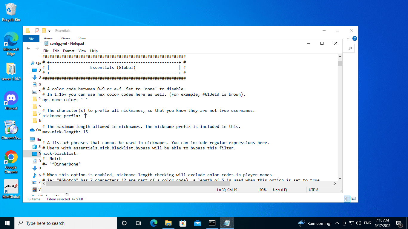The width and height of the screenshot is (408, 229).
Task: Select the Mir4Global desktop shortcut
Action: [11, 189]
